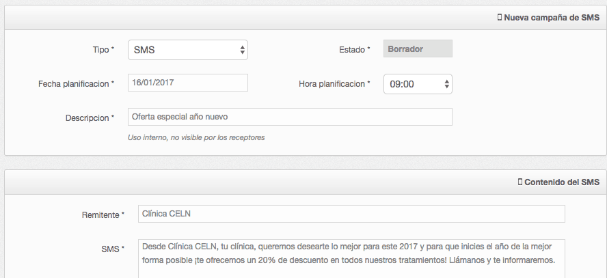Click the Descripcion label

pyautogui.click(x=90, y=118)
